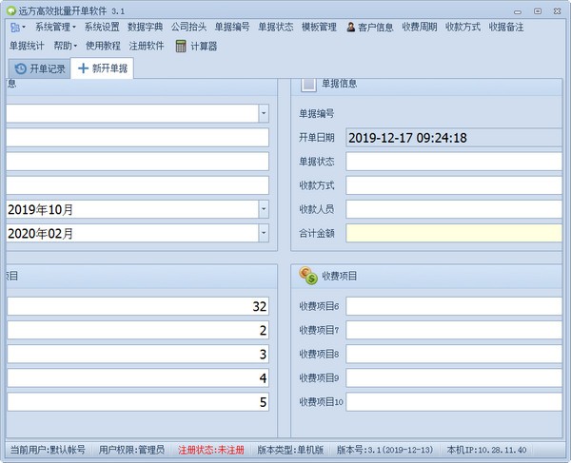Click the 收款方式 input field
Viewport: 571px width, 463px height.
(x=454, y=185)
